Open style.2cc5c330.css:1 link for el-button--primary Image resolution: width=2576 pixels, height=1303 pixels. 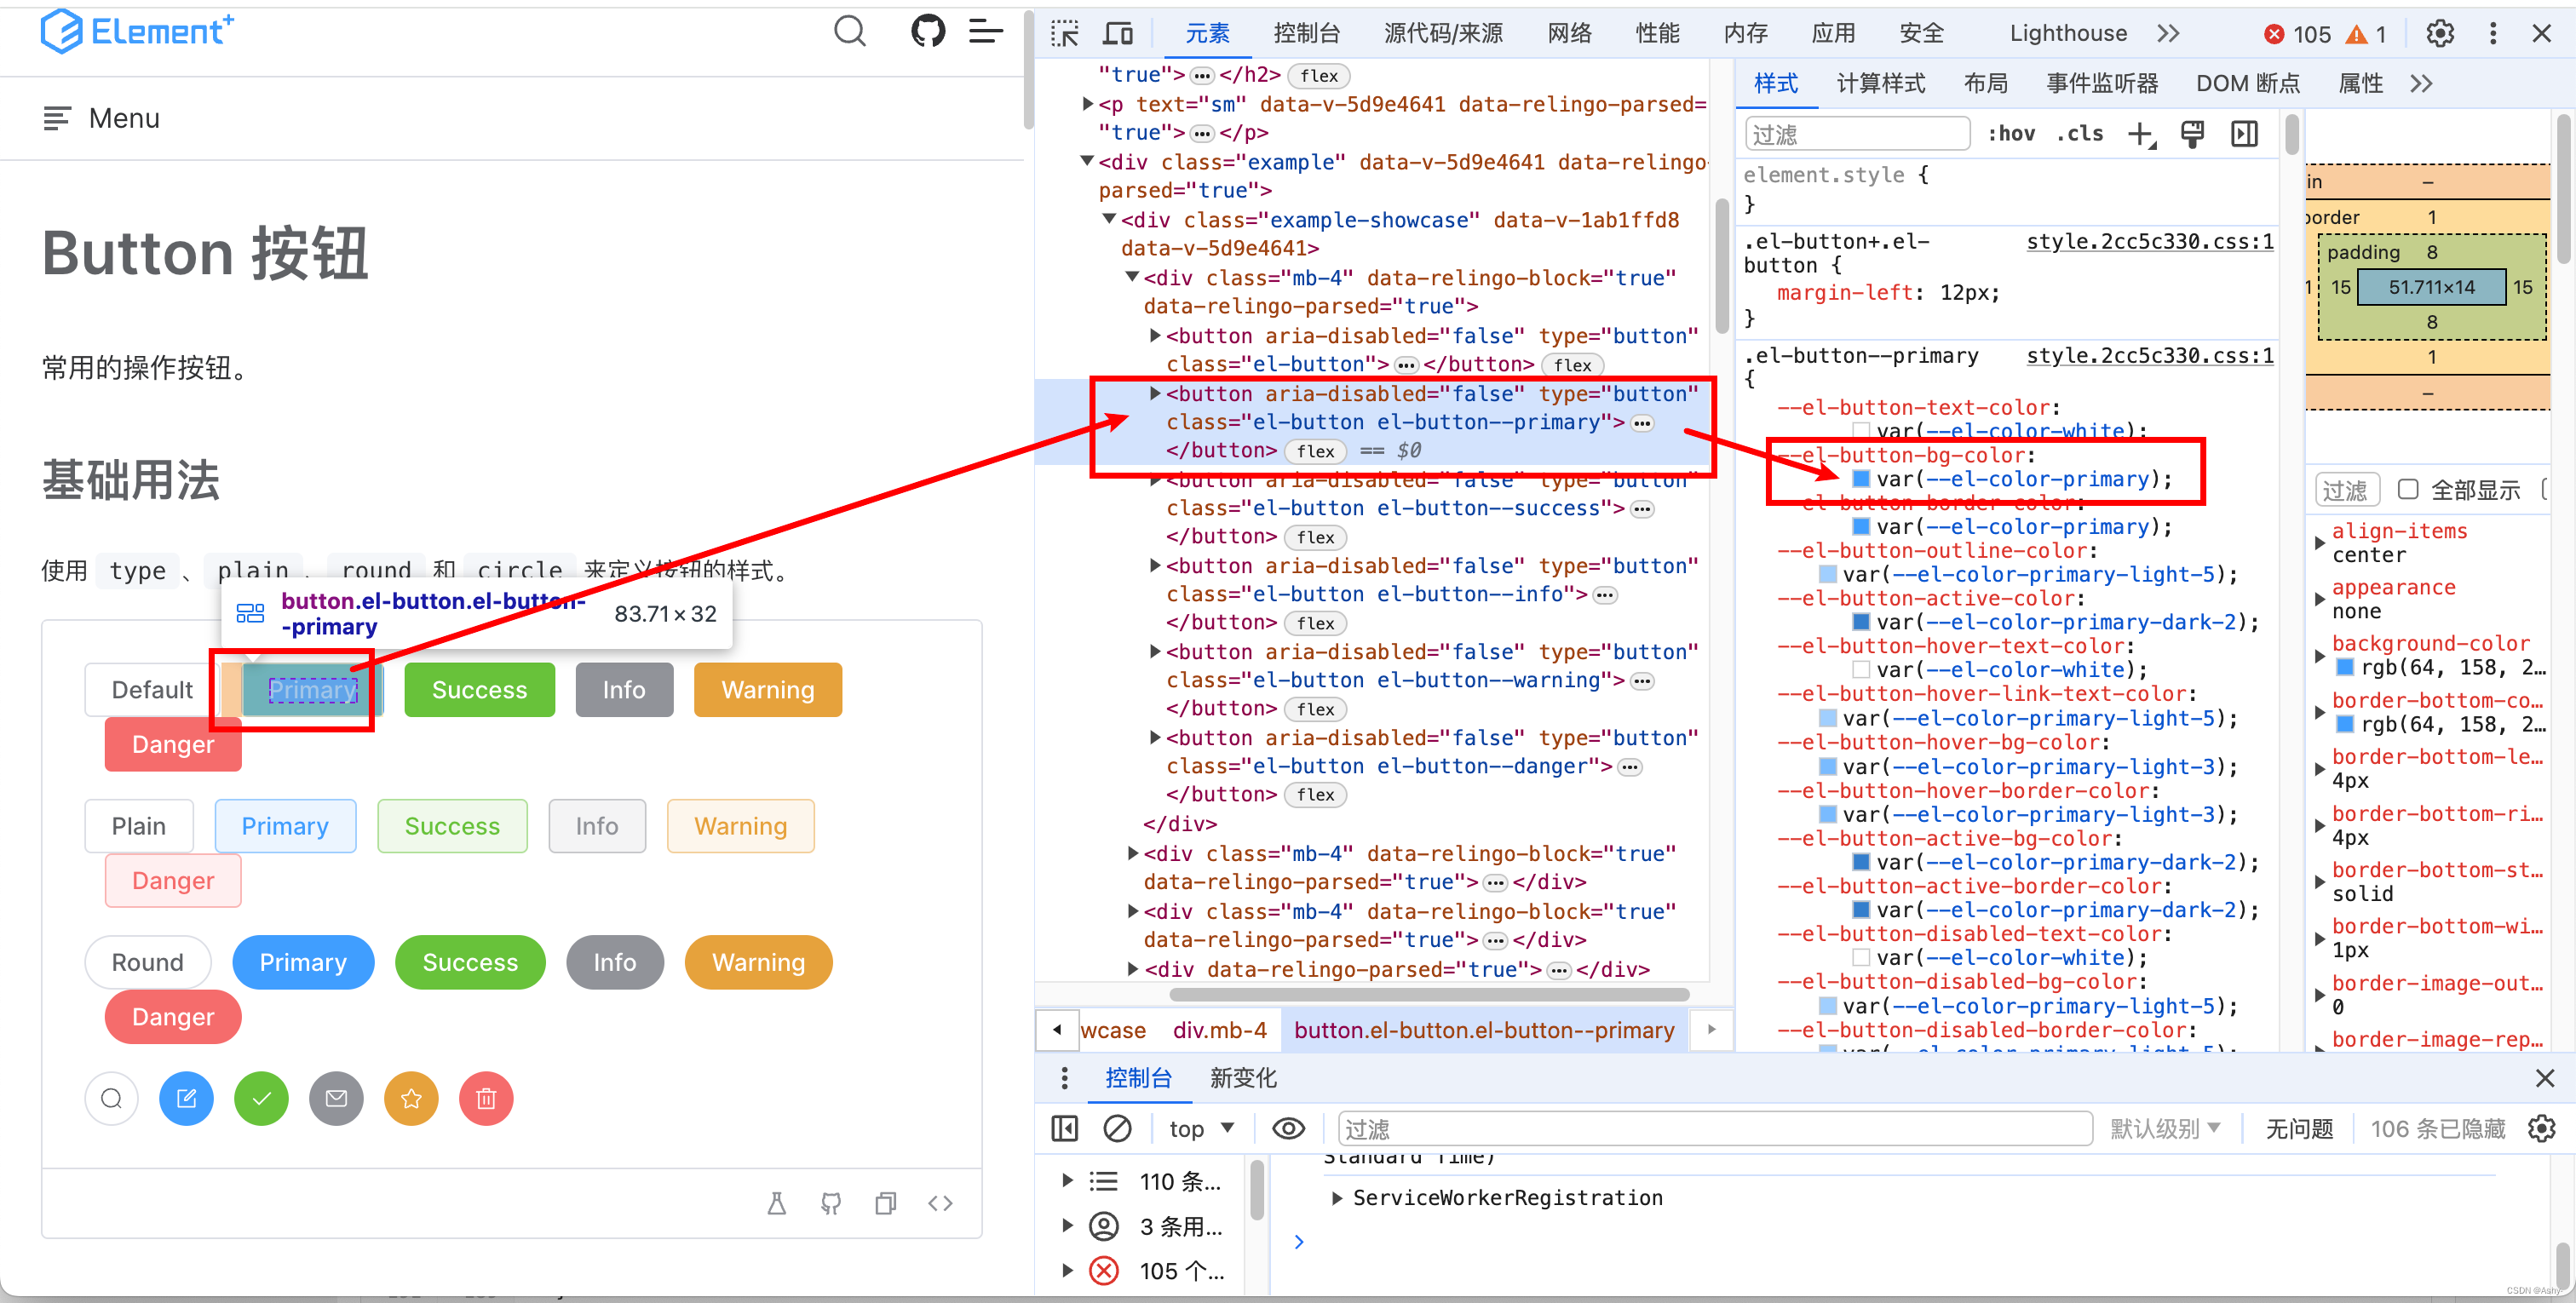(x=2149, y=356)
